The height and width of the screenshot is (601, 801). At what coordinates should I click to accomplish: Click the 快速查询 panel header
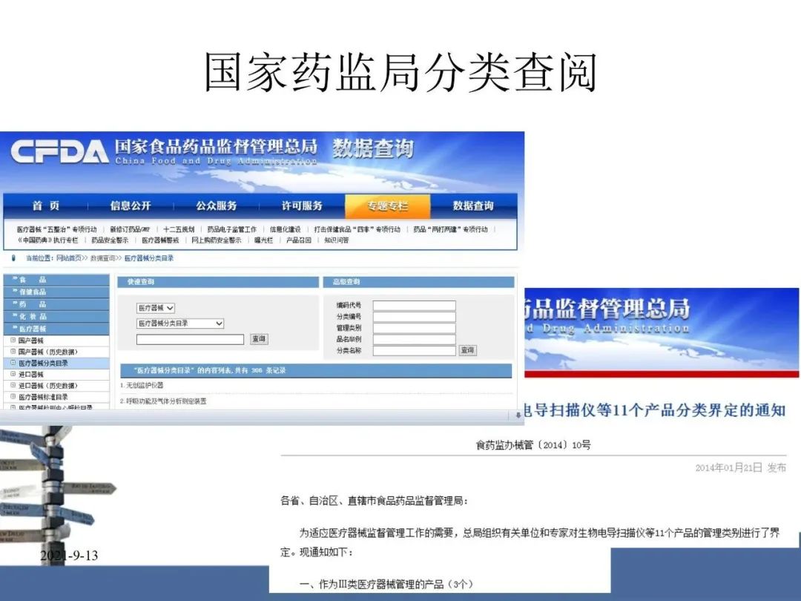[x=218, y=282]
